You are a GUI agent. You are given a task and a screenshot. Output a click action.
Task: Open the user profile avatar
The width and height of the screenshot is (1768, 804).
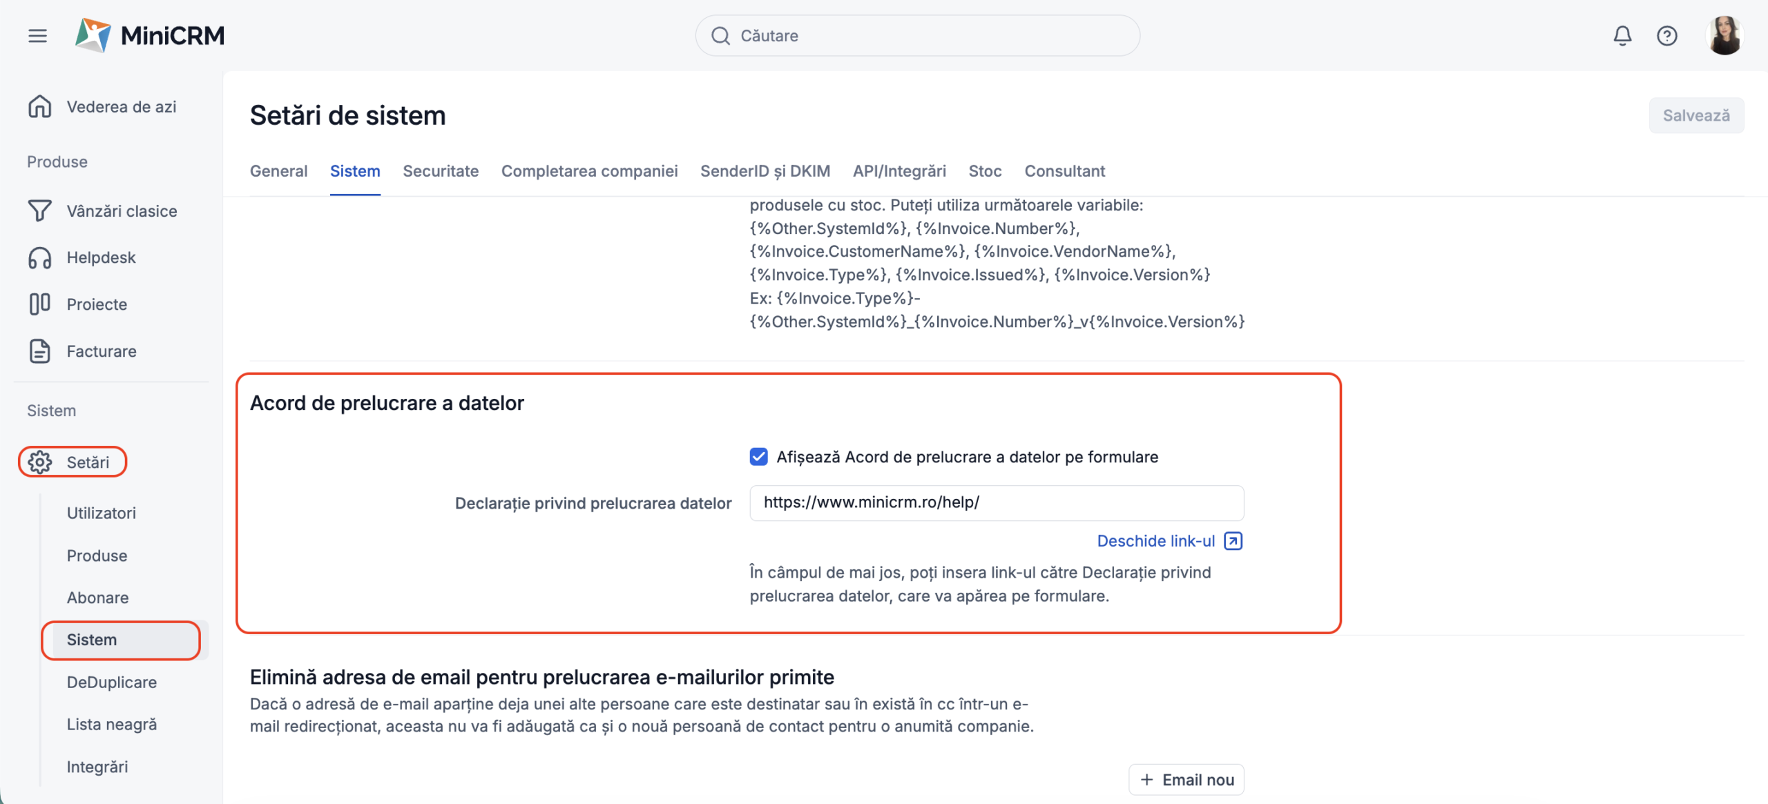pos(1724,36)
